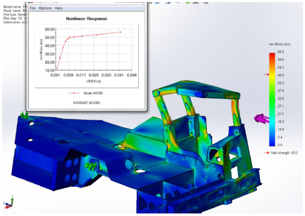This screenshot has height=216, width=305.
Task: Select the last data point on response curve
Action: point(120,32)
